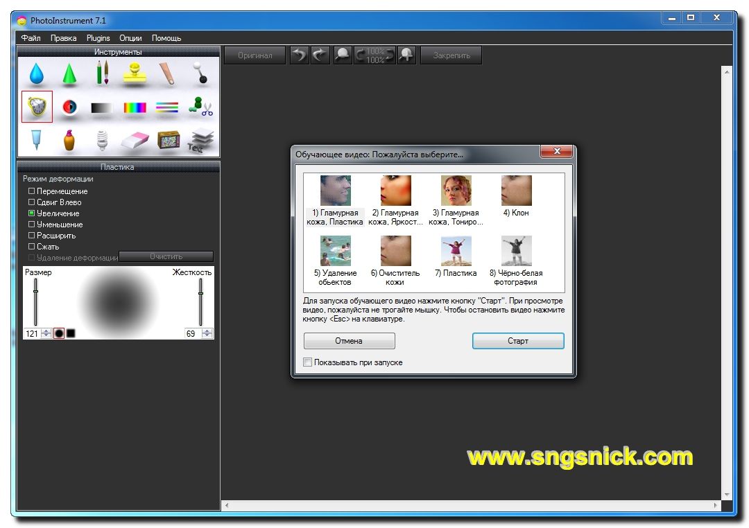
Task: Open the Правка menu
Action: (64, 38)
